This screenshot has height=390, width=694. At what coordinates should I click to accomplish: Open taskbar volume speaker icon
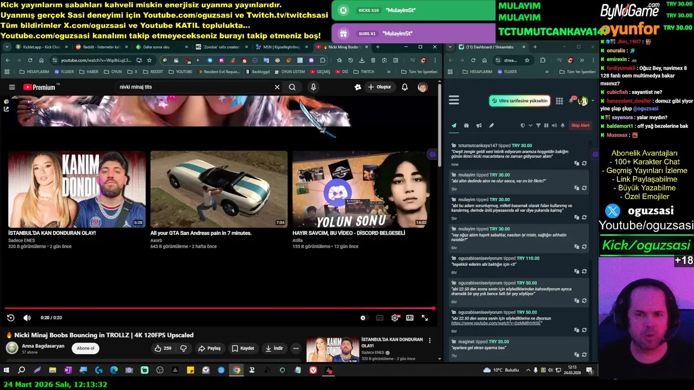pos(551,370)
